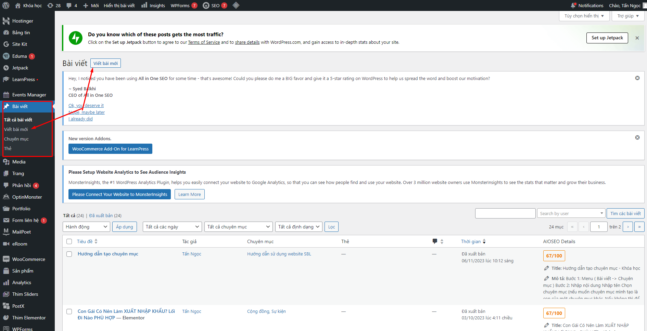Click the posts search input field
The height and width of the screenshot is (331, 647).
pos(505,213)
